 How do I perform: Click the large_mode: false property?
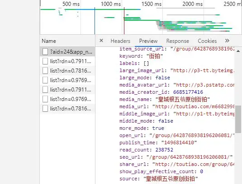(x=145, y=78)
